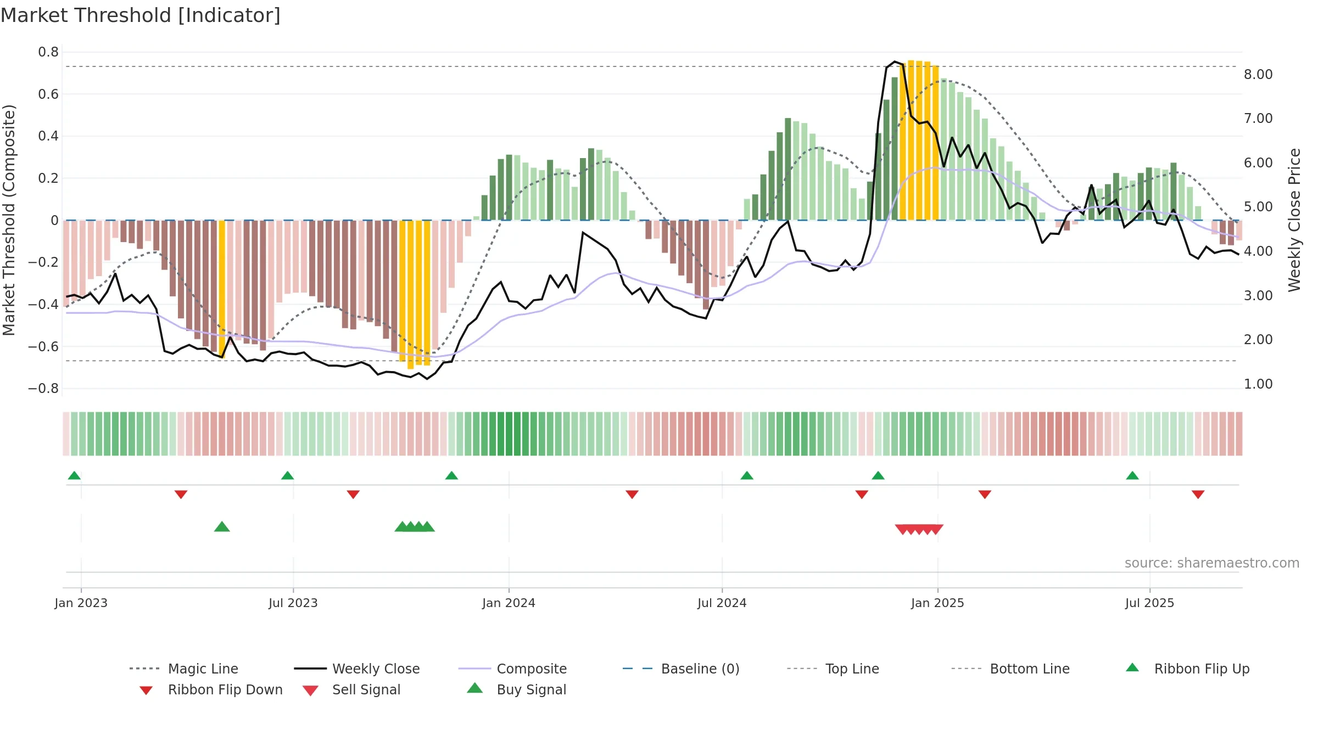
Task: Click the Jan 2024 x-axis label
Action: (509, 603)
